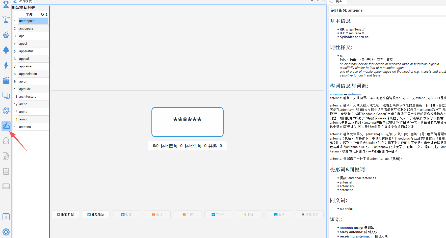Viewport: 446px width, 238px height.
Task: Click the first blue antenna etymology link
Action: (336, 94)
